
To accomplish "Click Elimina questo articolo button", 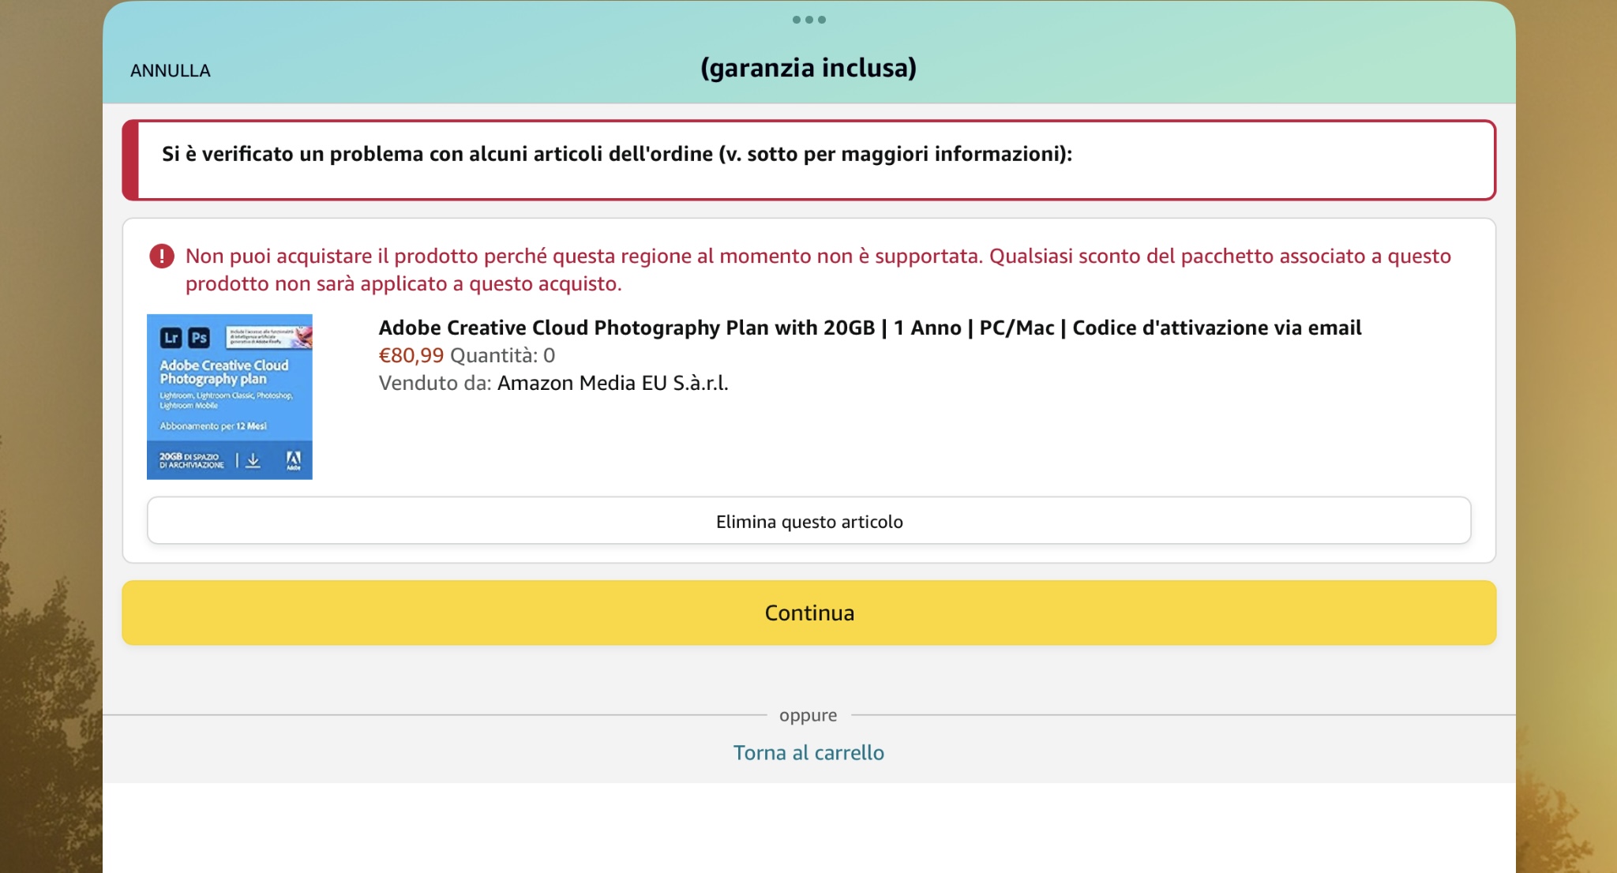I will point(808,521).
